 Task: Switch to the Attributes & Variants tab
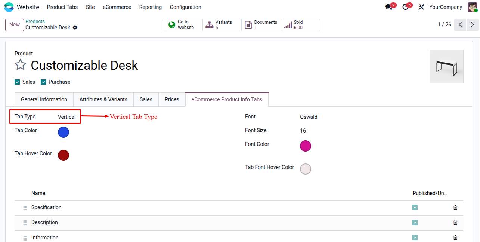point(103,99)
